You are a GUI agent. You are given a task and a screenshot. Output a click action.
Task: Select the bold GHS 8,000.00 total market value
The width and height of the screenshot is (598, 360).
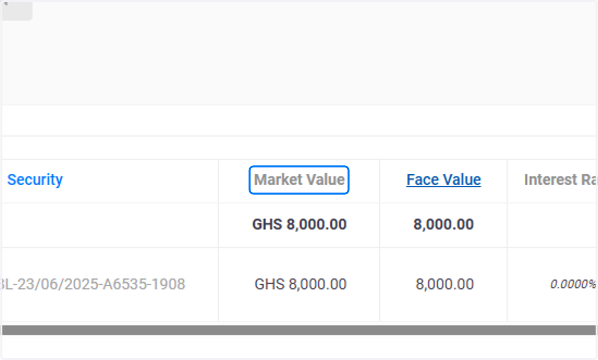pos(299,225)
